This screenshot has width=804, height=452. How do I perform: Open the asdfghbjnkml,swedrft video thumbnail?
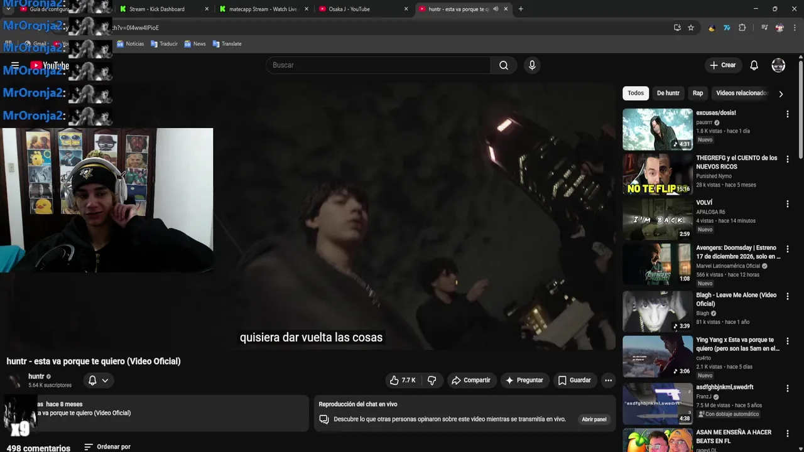click(657, 404)
